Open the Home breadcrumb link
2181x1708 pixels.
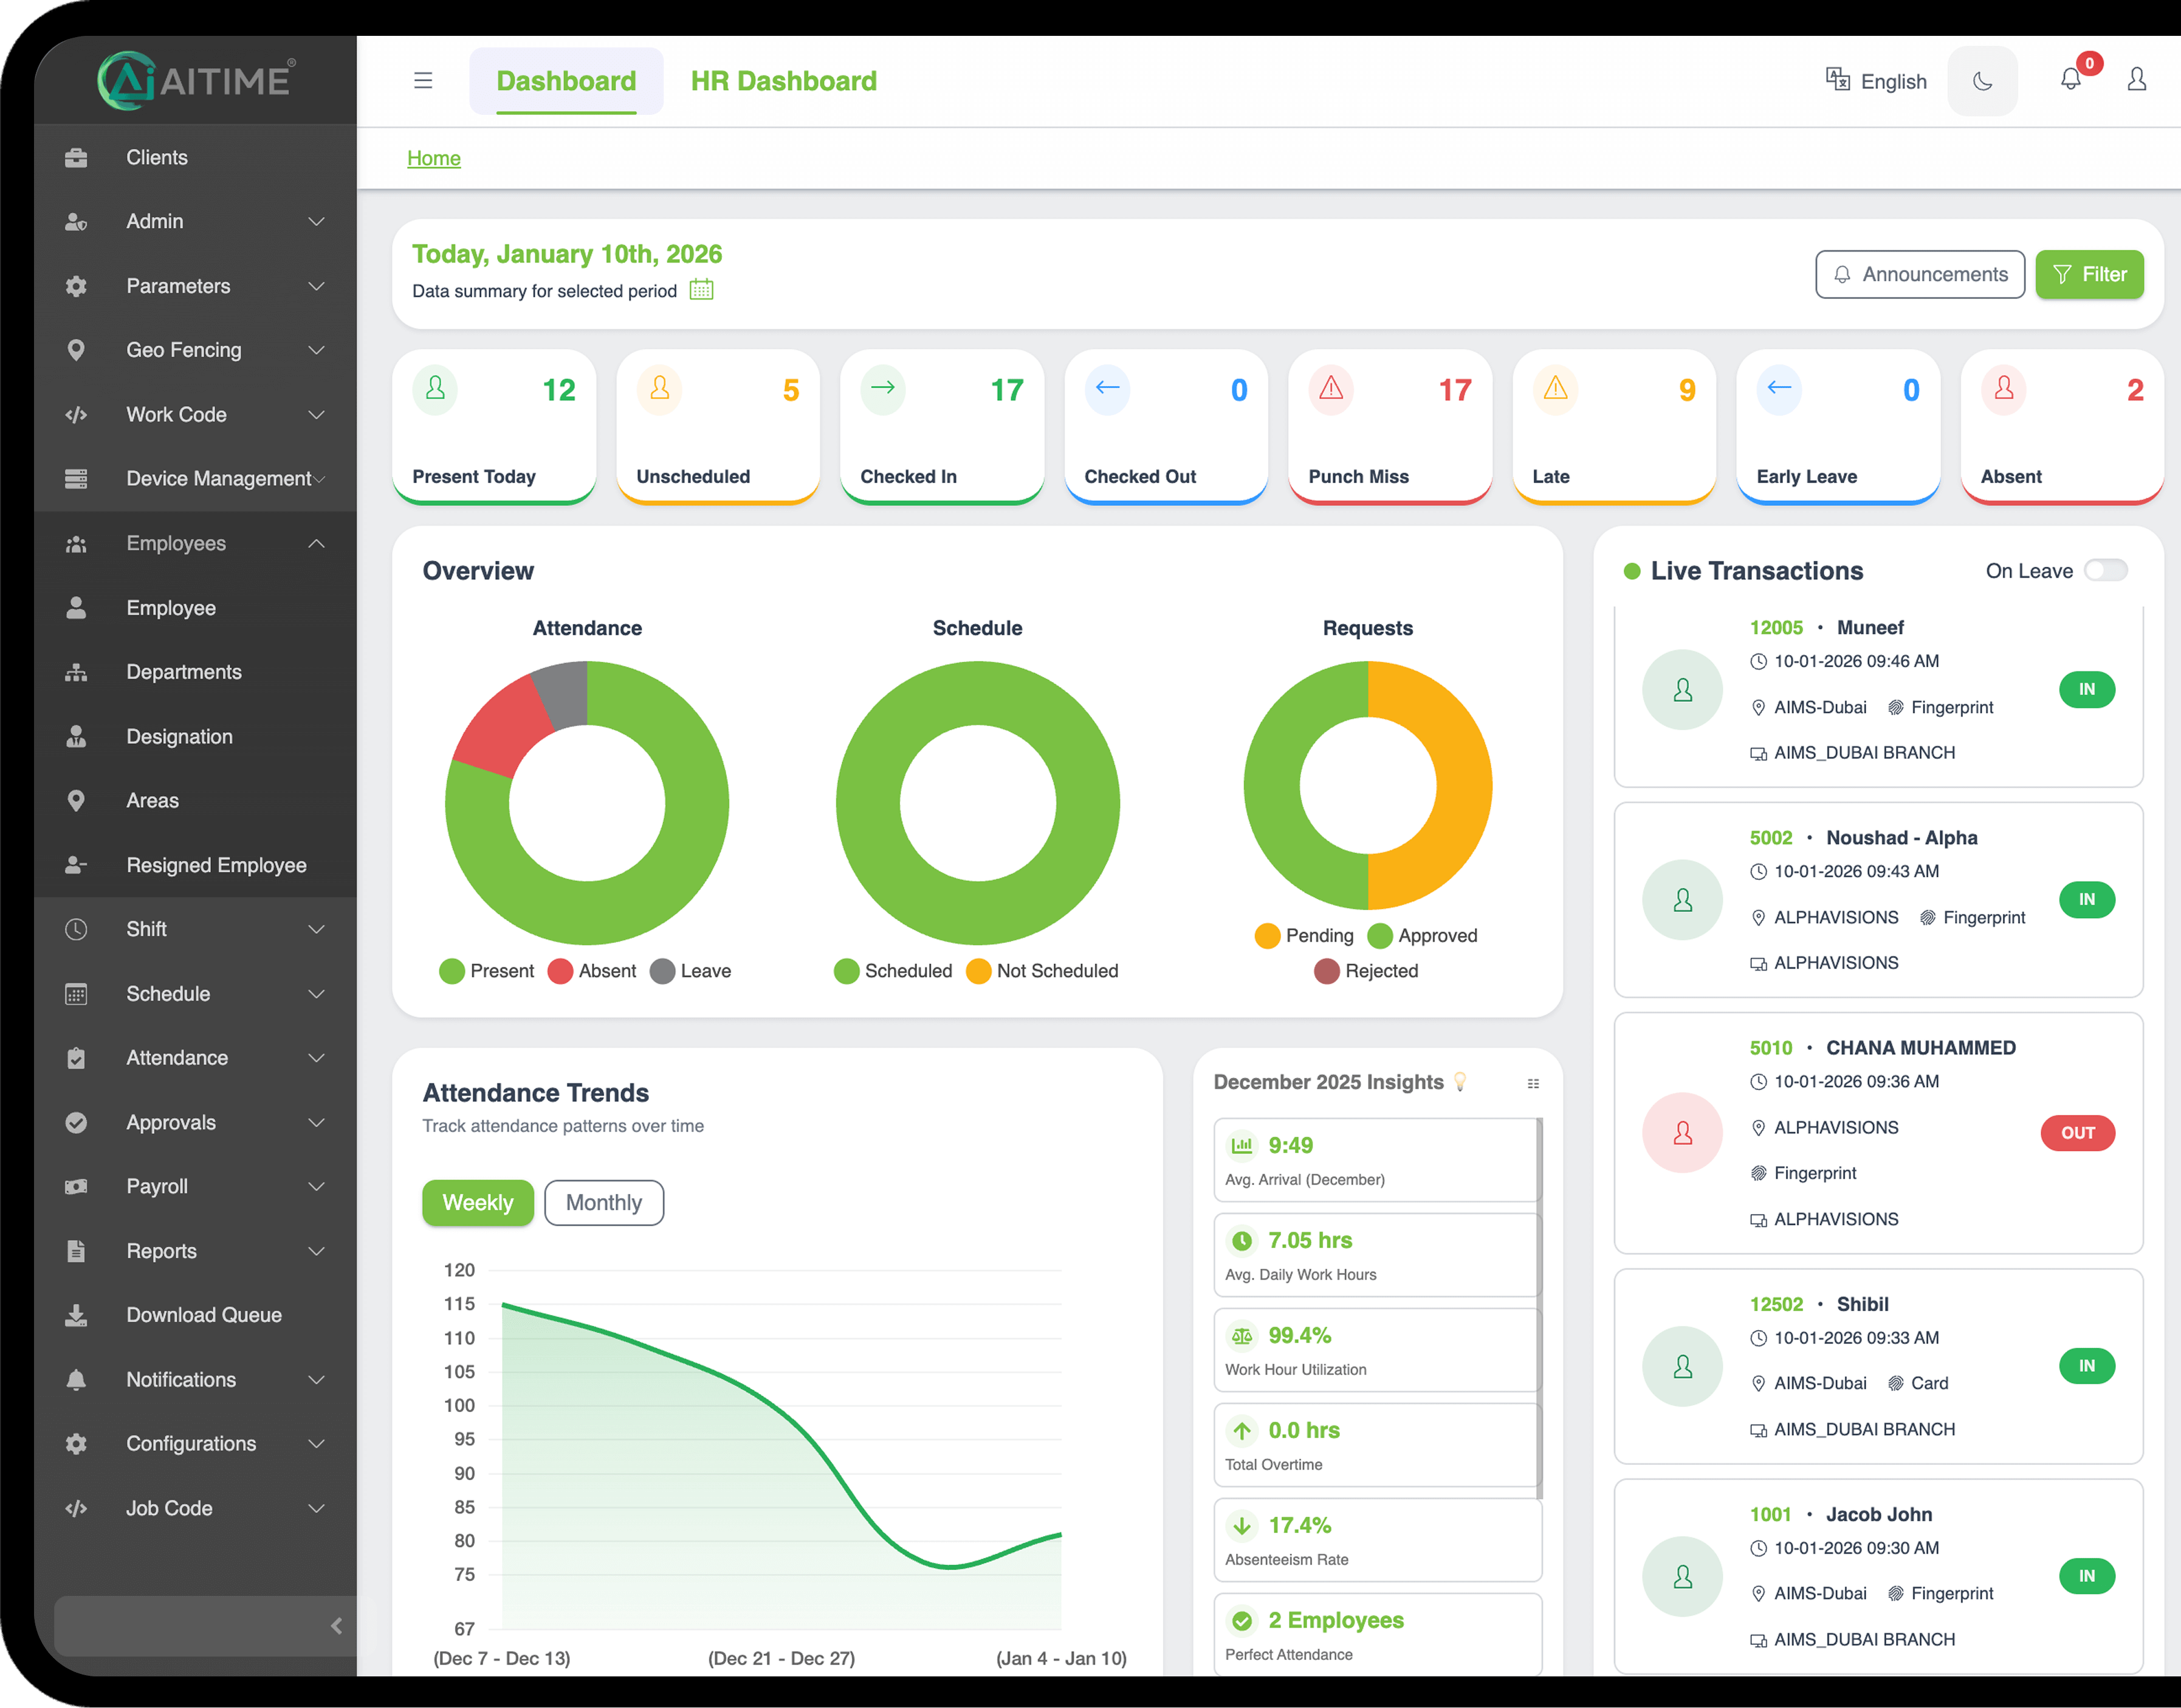tap(434, 158)
